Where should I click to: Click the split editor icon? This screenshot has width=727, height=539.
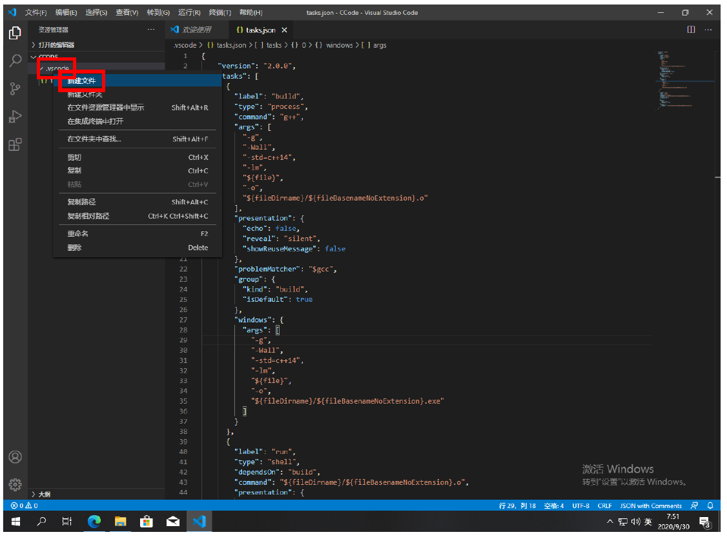pos(691,30)
